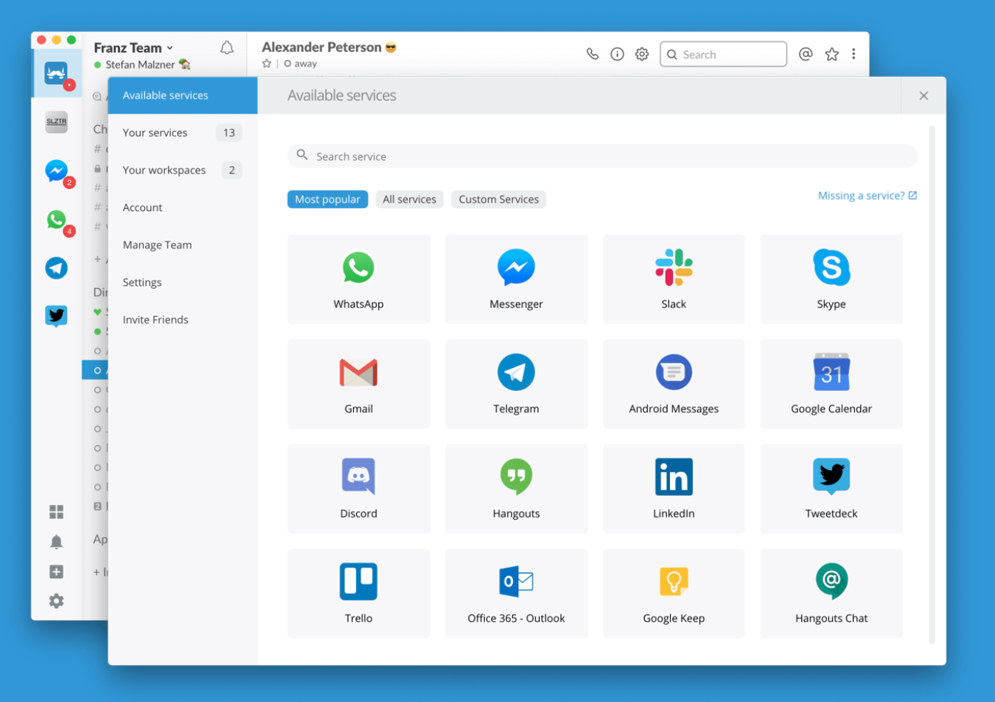Screen dimensions: 995x702
Task: Select the All services filter
Action: click(x=409, y=199)
